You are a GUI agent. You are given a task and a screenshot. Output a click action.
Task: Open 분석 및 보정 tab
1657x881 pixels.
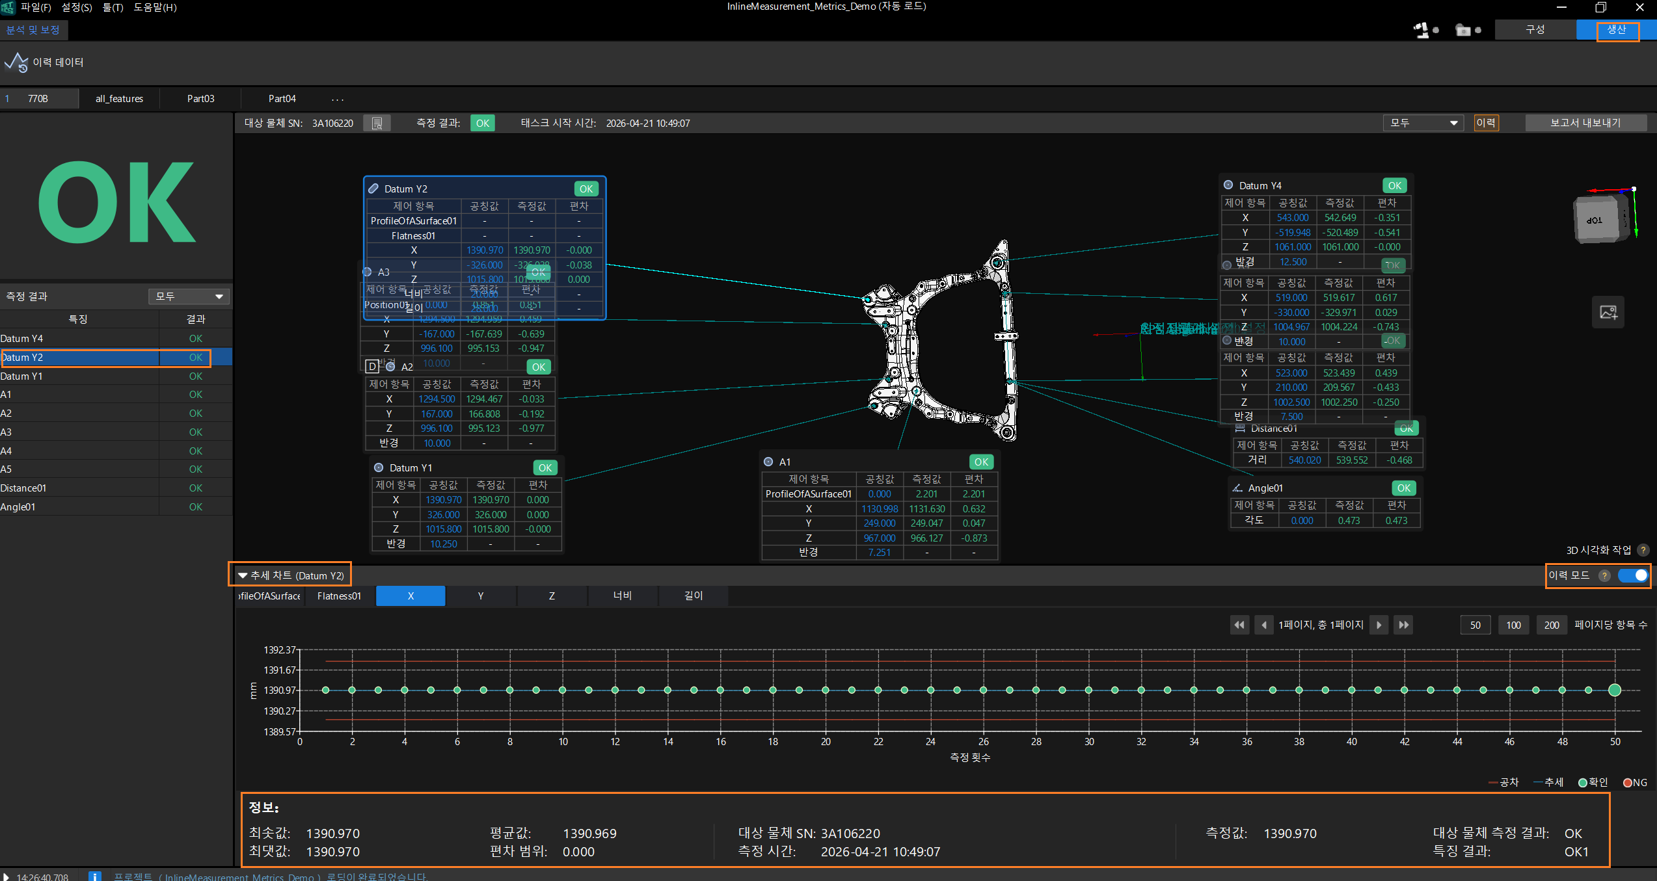pos(33,30)
